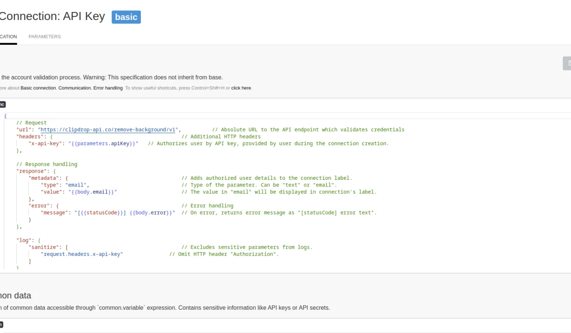Switch to the PARAMETERS tab

click(44, 36)
